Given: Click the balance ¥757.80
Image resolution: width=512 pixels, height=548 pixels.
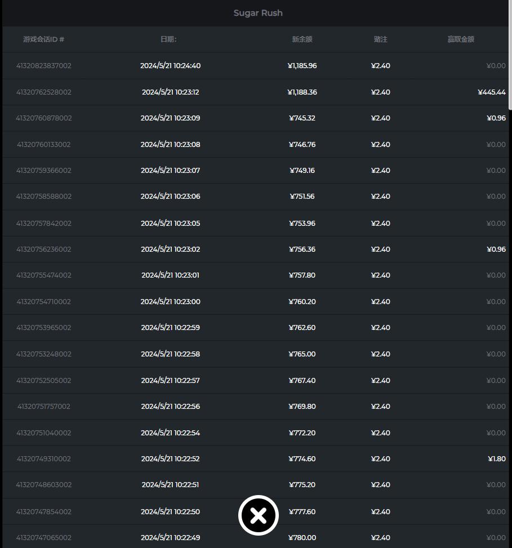Looking at the screenshot, I should coord(302,275).
